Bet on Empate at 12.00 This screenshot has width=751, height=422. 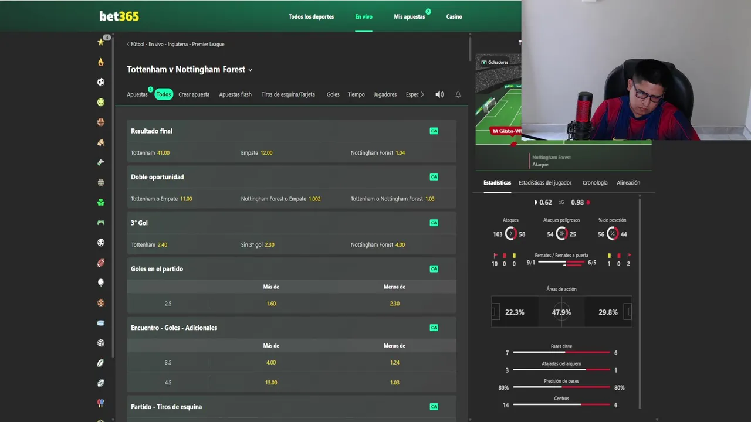(x=292, y=153)
